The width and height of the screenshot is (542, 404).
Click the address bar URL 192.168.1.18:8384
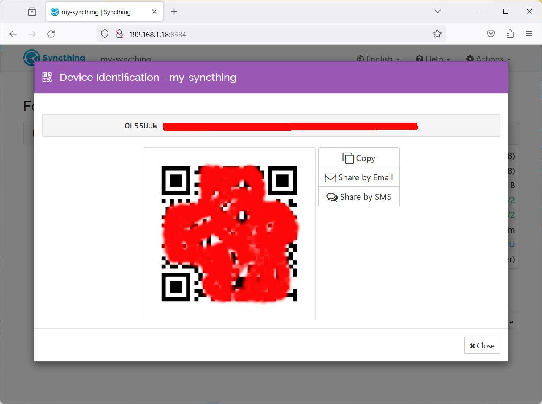[157, 35]
